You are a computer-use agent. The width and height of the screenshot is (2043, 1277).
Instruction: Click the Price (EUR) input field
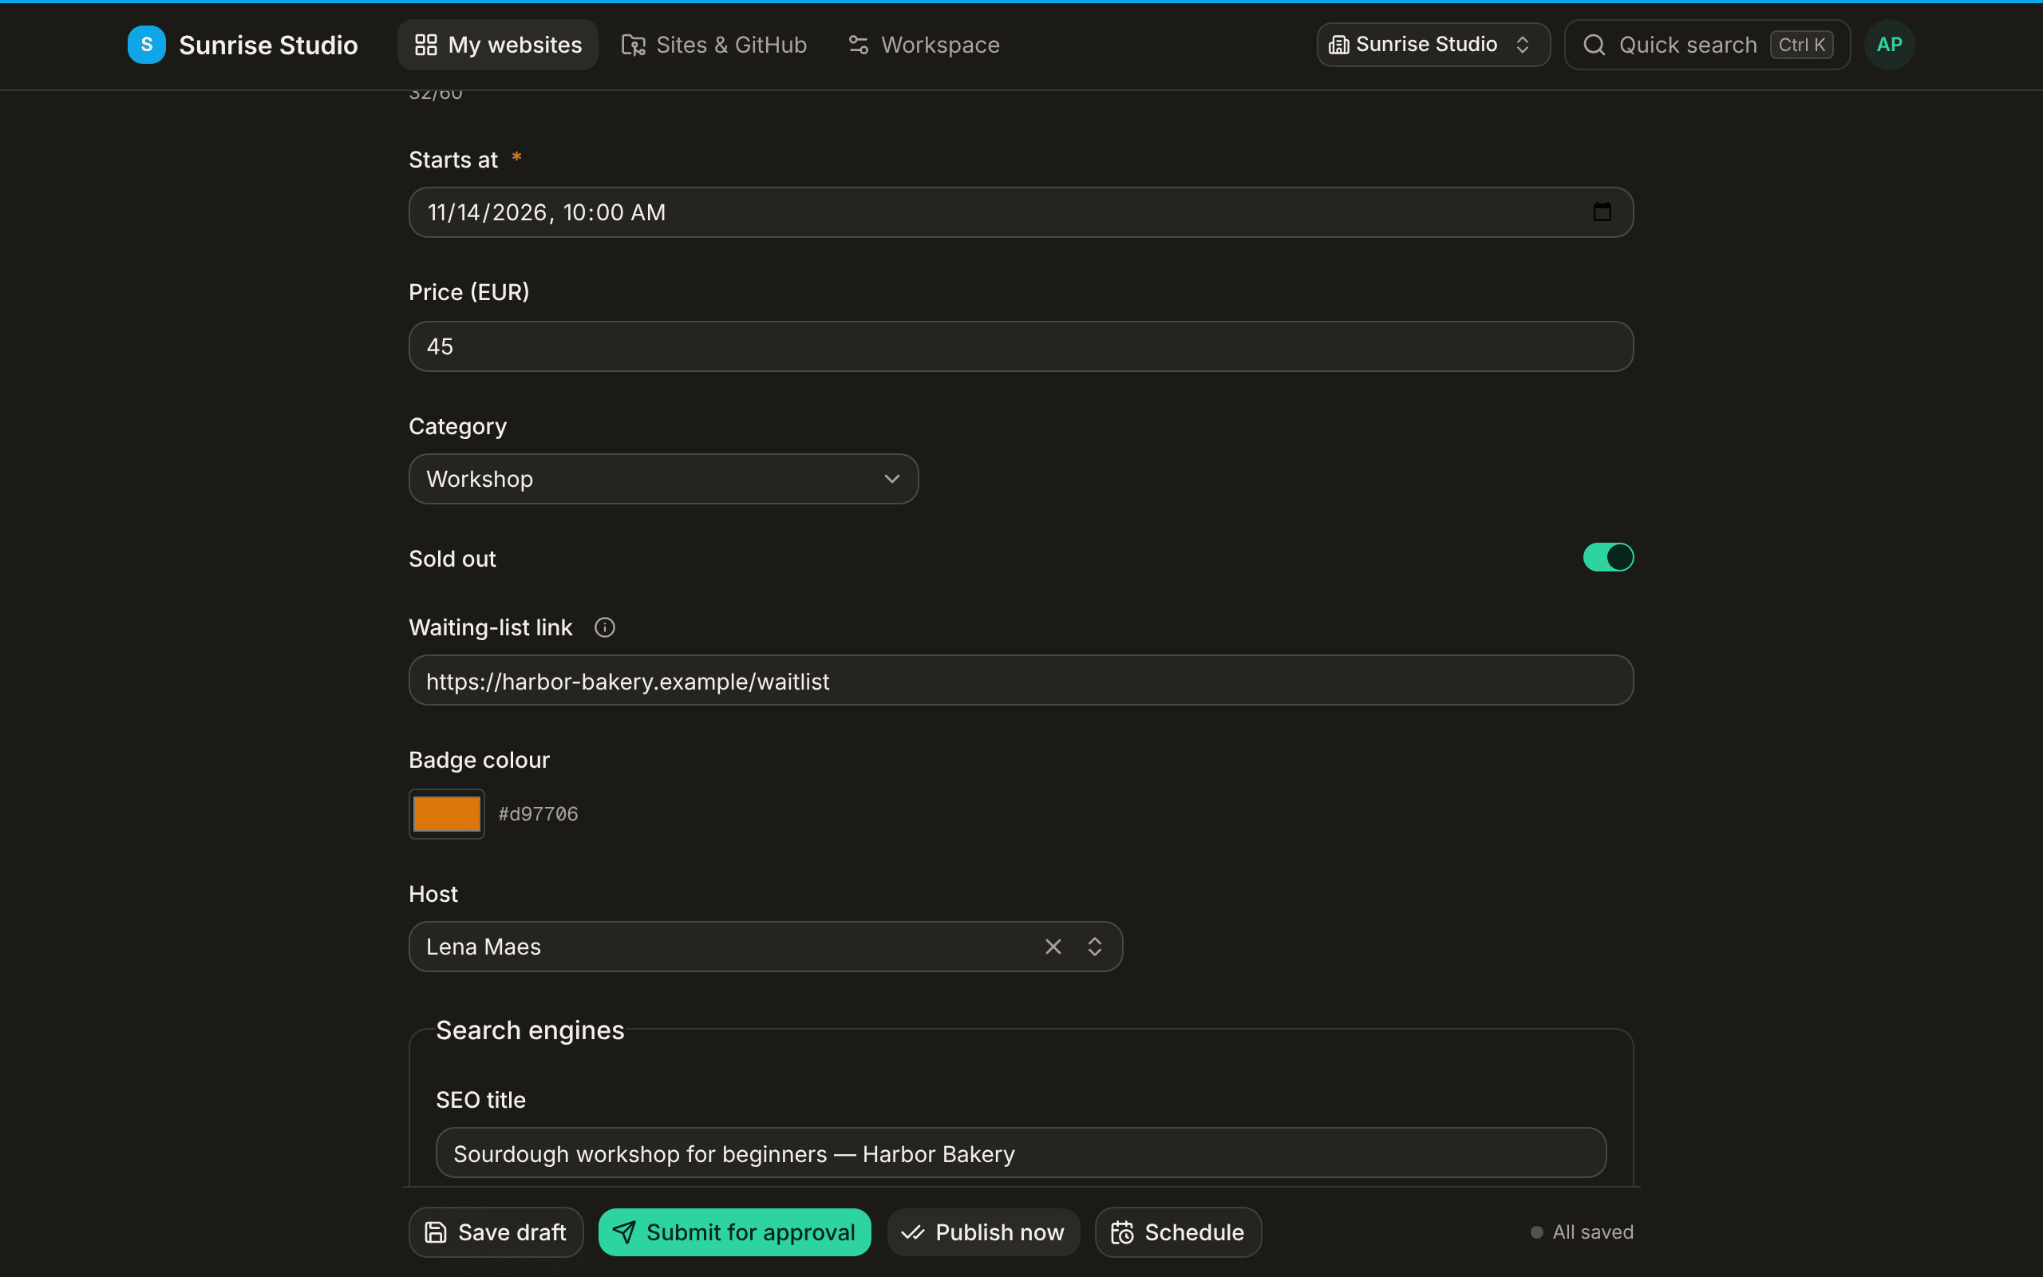tap(1021, 346)
